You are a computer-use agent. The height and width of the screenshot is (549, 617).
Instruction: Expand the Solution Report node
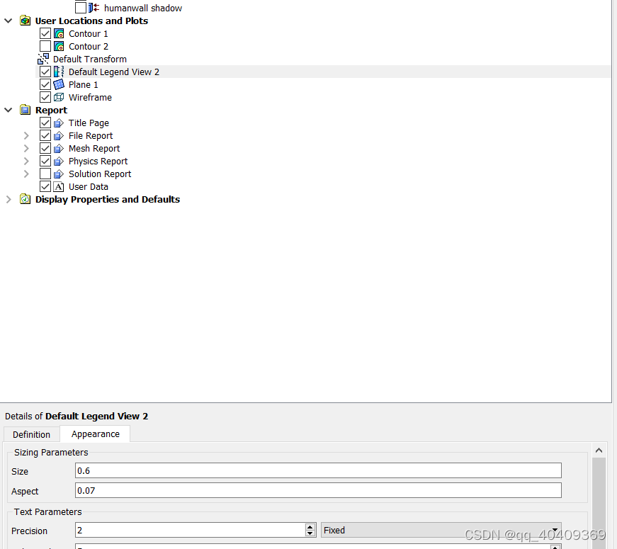(26, 174)
